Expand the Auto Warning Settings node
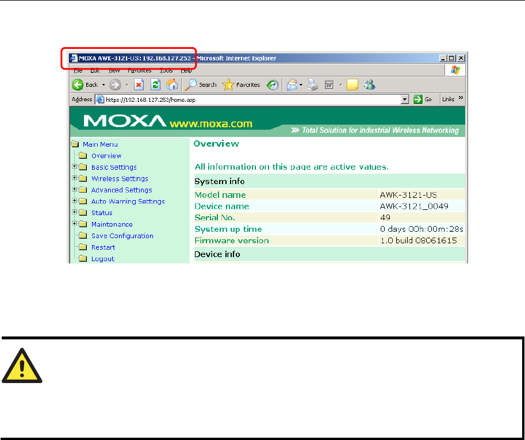 click(x=75, y=201)
